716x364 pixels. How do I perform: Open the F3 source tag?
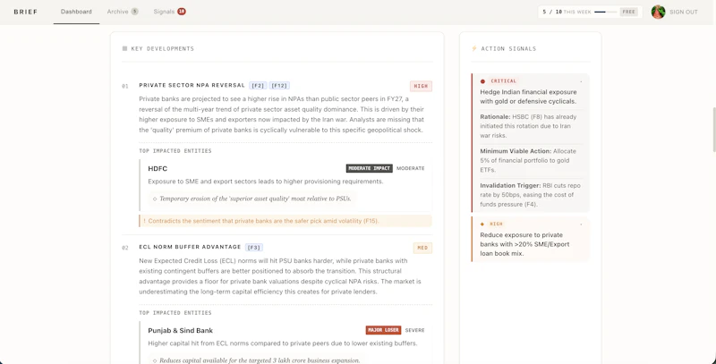point(254,248)
